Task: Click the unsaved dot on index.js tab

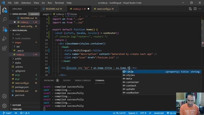Action: 89,9
